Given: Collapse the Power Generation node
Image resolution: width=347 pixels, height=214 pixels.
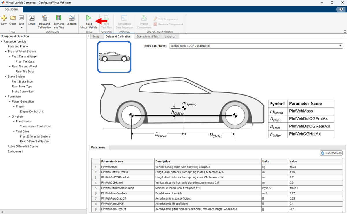Looking at the screenshot, I should (x=10, y=101).
